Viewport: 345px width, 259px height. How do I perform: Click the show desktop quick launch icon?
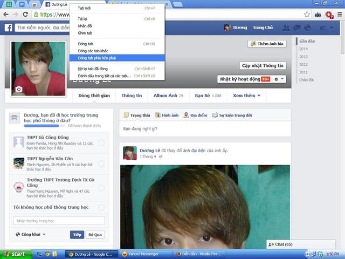[39, 254]
